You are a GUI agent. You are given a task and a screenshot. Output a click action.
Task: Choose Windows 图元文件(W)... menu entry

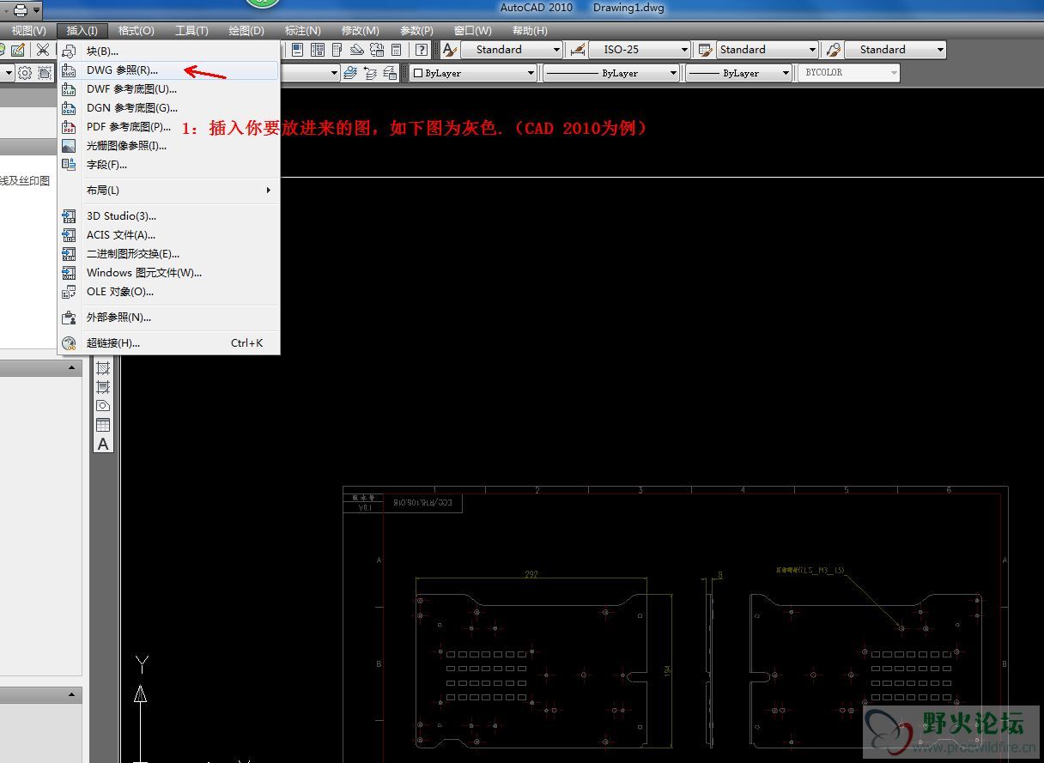(169, 273)
